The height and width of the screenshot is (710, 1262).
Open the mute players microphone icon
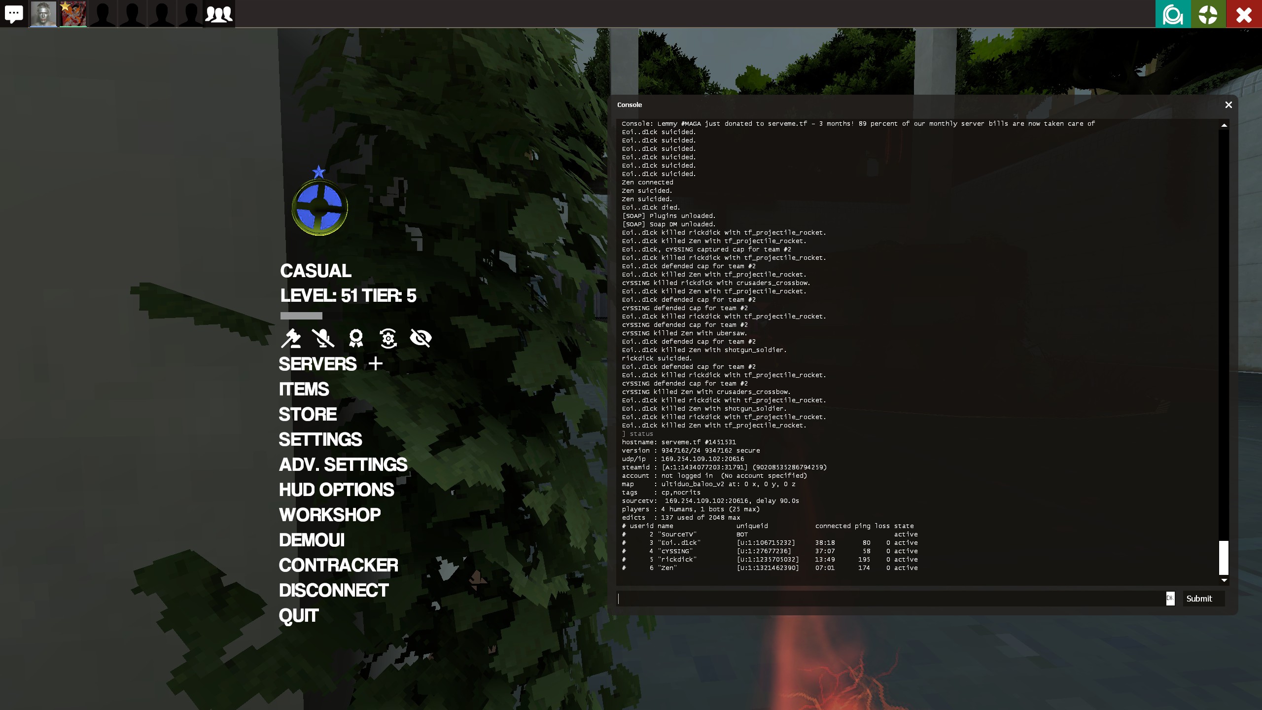click(323, 338)
